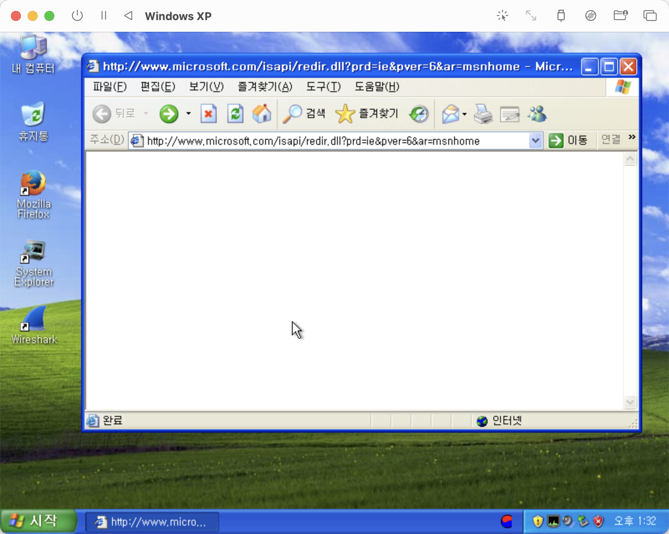
Task: Click the VM CD/DVD drive icon
Action: [x=591, y=16]
